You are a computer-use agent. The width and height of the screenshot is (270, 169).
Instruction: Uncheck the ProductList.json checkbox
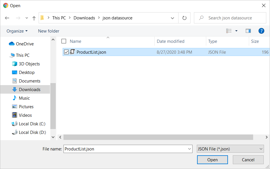tap(66, 52)
